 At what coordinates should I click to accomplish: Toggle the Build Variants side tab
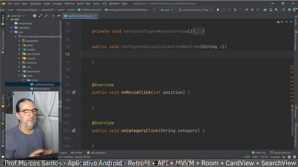[x=3, y=138]
